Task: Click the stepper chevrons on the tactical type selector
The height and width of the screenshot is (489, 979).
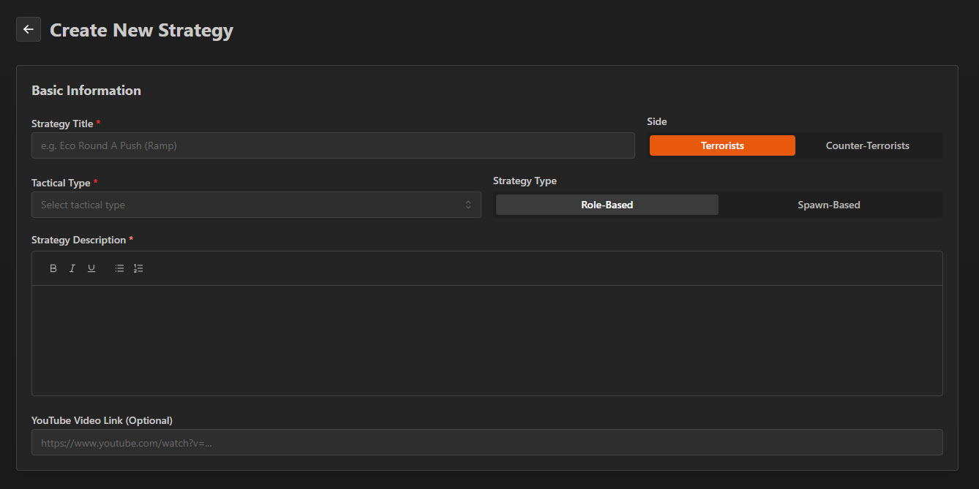Action: 468,205
